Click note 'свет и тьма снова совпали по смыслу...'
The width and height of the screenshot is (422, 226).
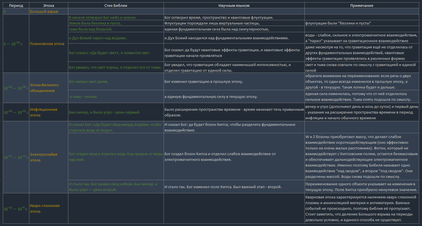pyautogui.click(x=362, y=67)
